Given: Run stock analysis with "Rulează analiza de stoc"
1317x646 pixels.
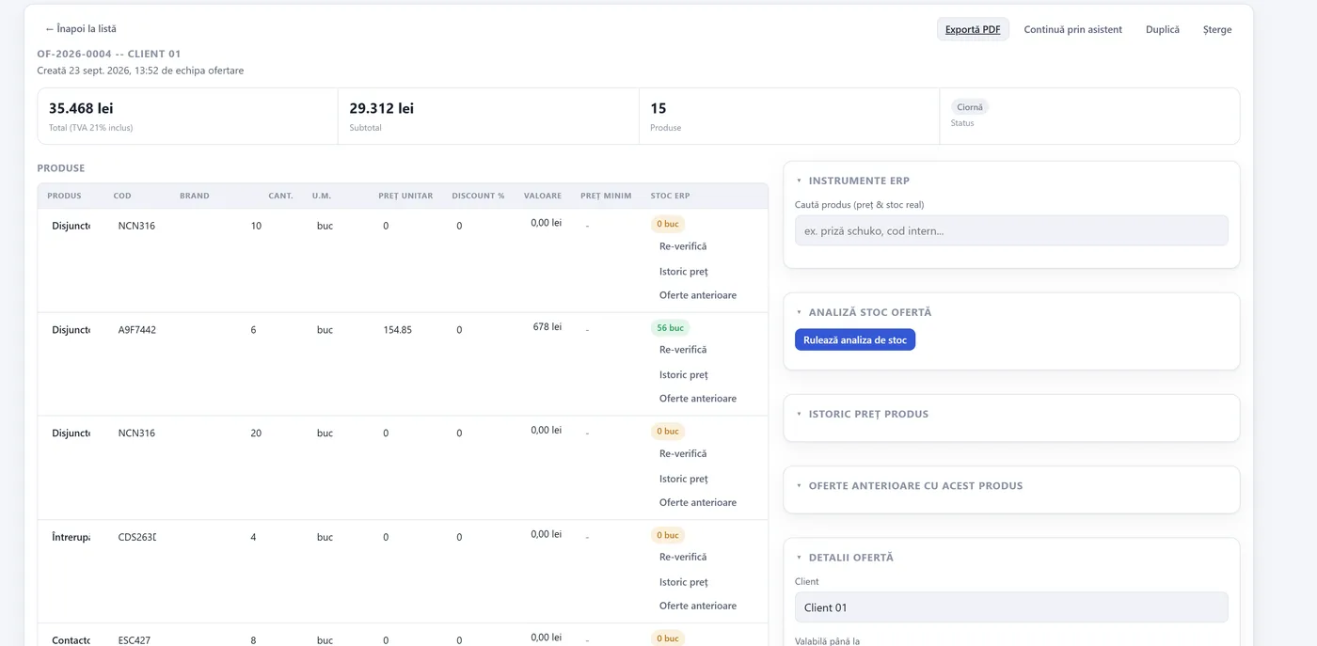Looking at the screenshot, I should pos(855,339).
